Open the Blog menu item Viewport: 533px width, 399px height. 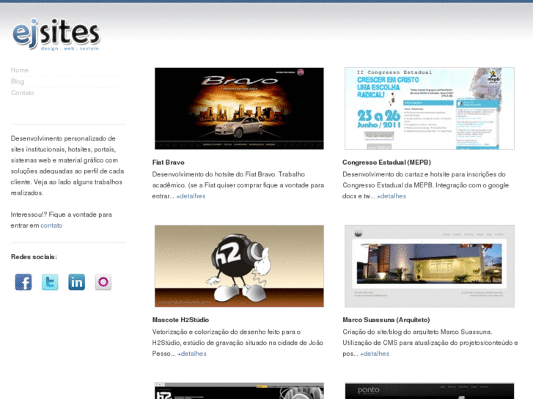18,81
